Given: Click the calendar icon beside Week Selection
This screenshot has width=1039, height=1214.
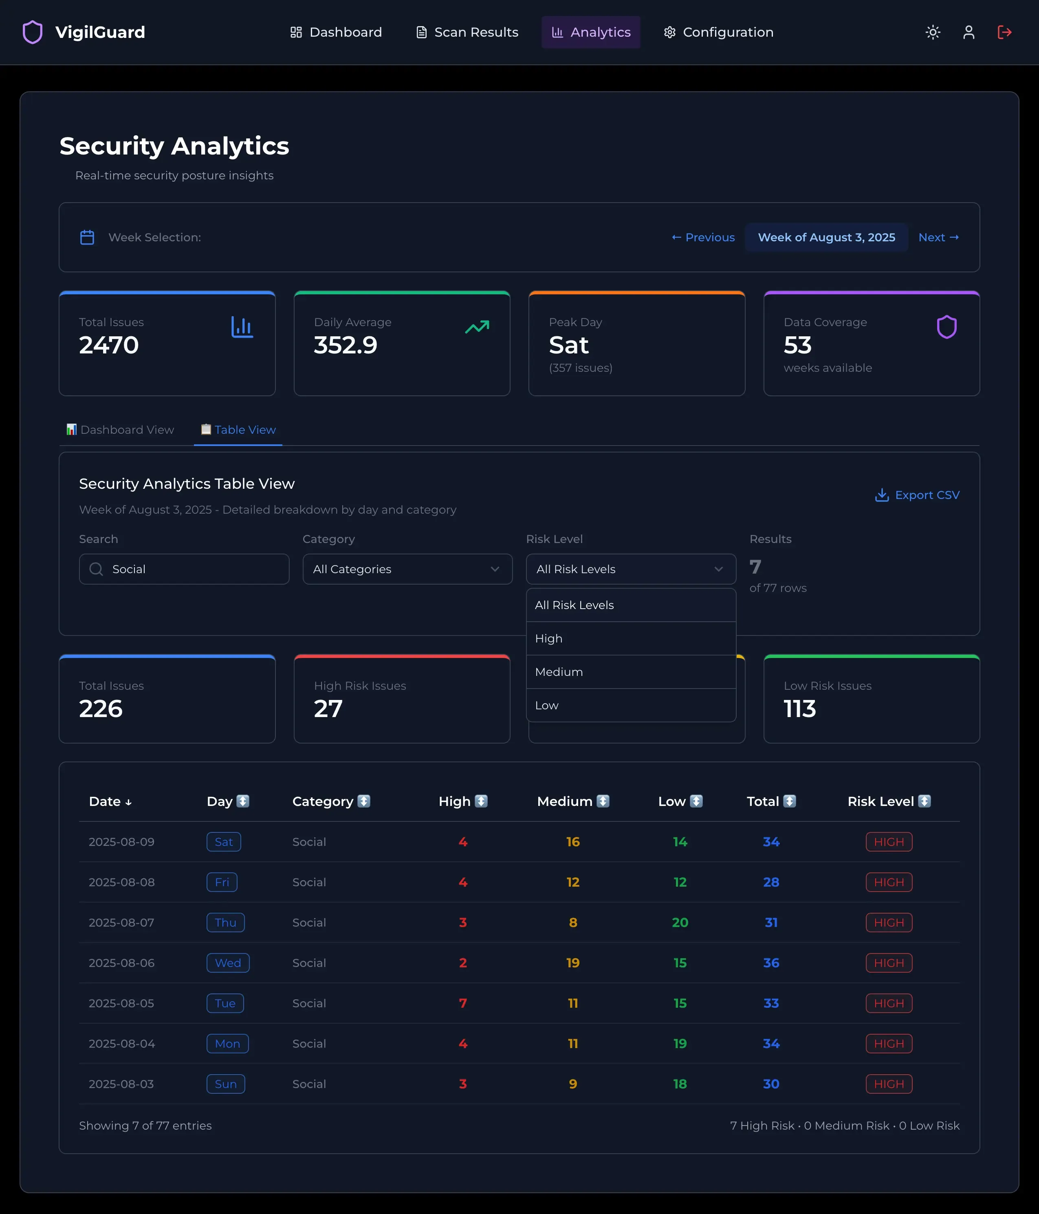Looking at the screenshot, I should coord(87,237).
